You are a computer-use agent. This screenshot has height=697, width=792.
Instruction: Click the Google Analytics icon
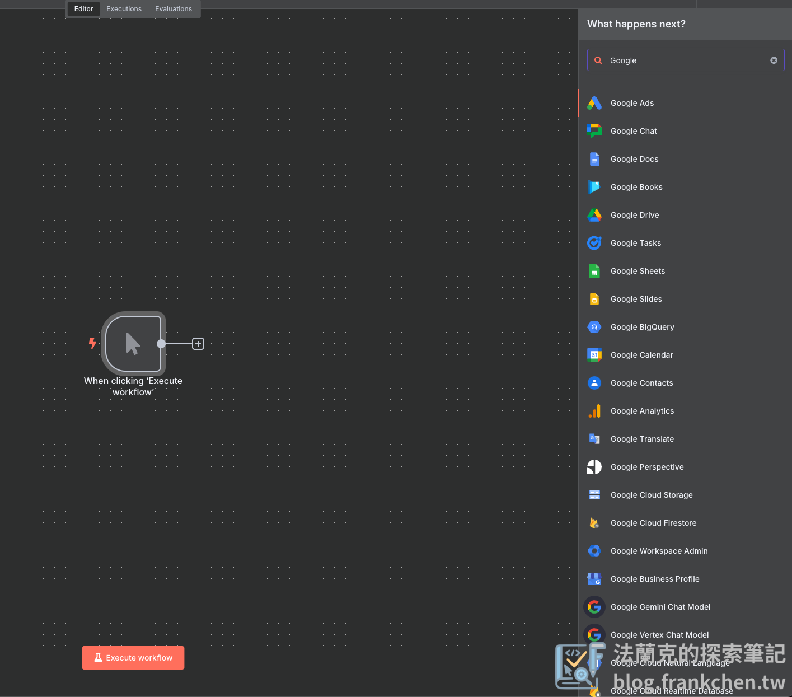pos(594,411)
